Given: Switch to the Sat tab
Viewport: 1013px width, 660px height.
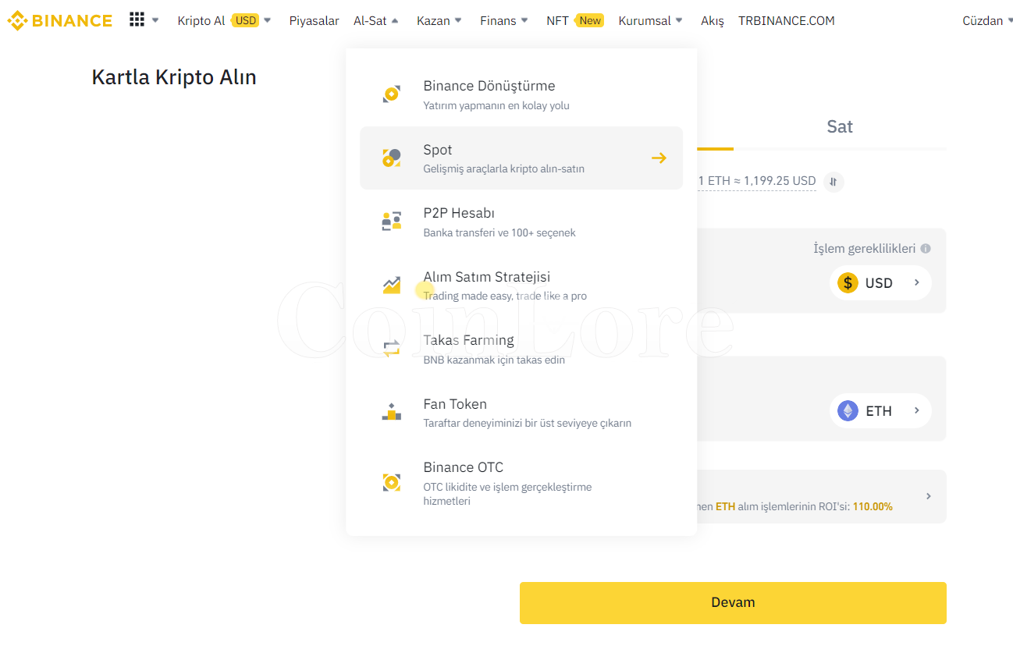Looking at the screenshot, I should pos(840,126).
